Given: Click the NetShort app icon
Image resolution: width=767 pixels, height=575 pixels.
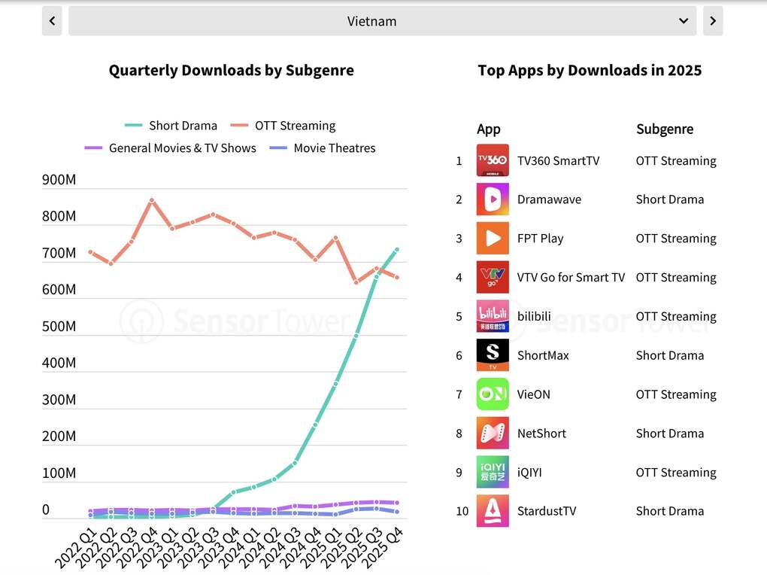Looking at the screenshot, I should pyautogui.click(x=493, y=433).
